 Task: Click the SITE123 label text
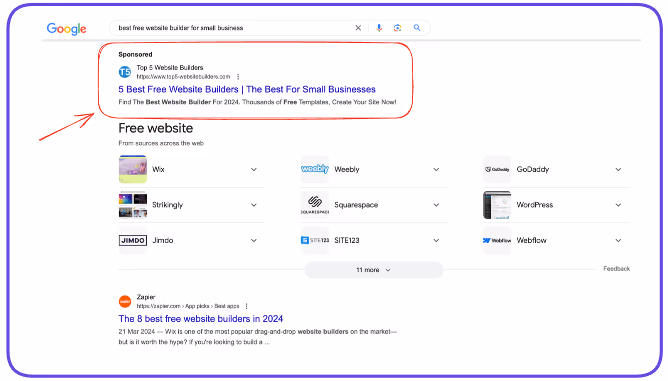(x=347, y=240)
